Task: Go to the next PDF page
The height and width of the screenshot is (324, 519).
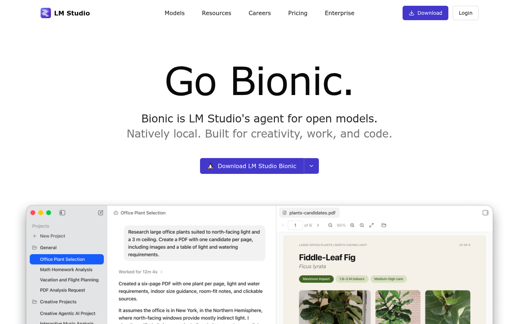Action: coord(318,225)
